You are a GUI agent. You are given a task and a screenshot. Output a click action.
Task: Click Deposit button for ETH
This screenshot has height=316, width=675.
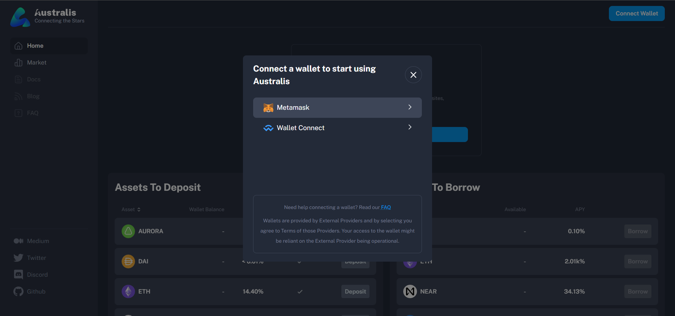355,291
